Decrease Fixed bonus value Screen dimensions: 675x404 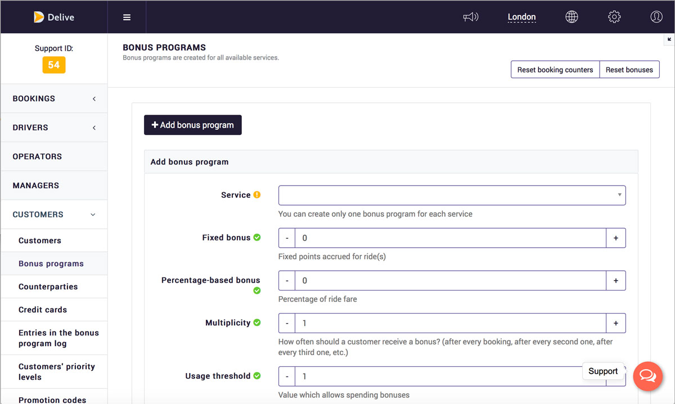pyautogui.click(x=287, y=238)
